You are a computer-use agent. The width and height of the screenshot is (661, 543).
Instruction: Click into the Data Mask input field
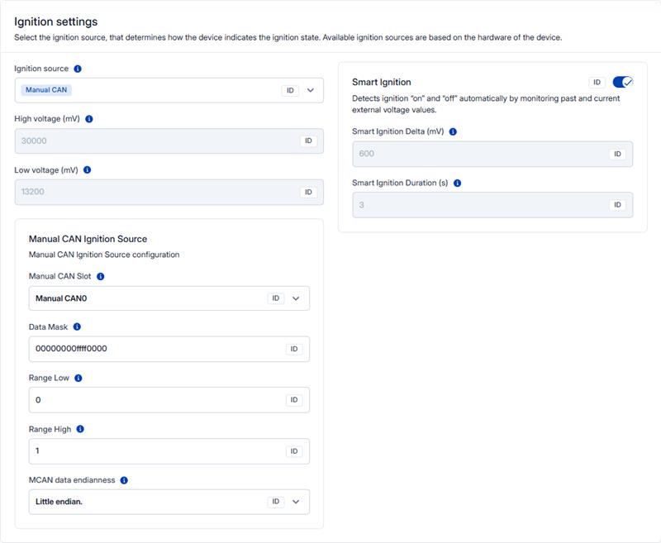click(x=149, y=349)
